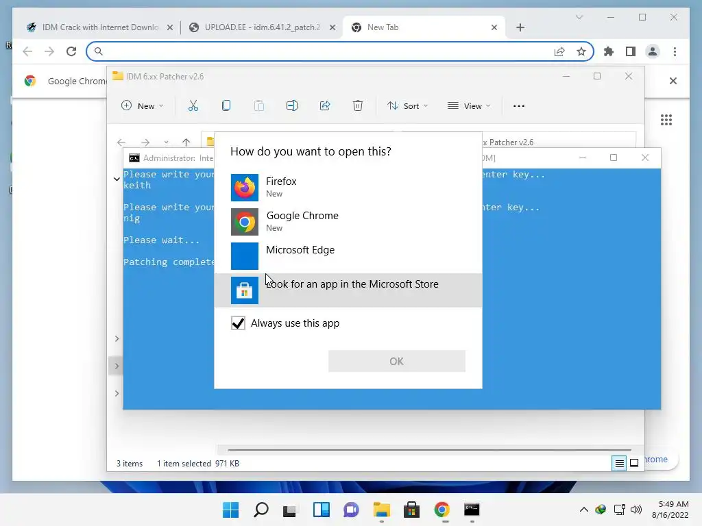Collapse the expanded navigation pane item
This screenshot has height=526, width=702.
117,179
